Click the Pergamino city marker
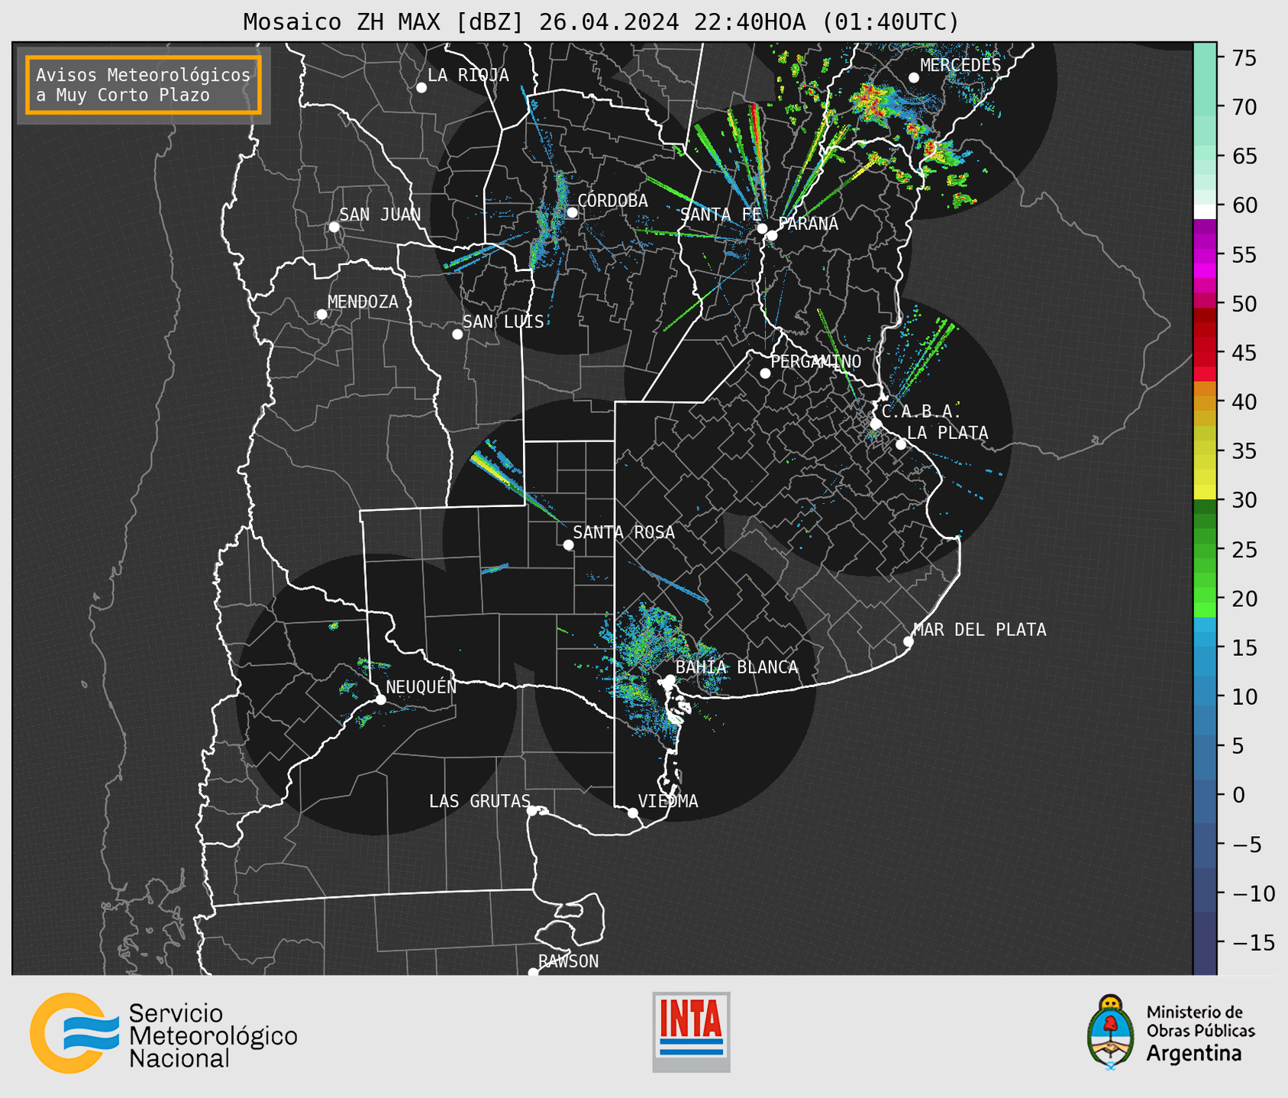This screenshot has width=1288, height=1098. click(765, 373)
